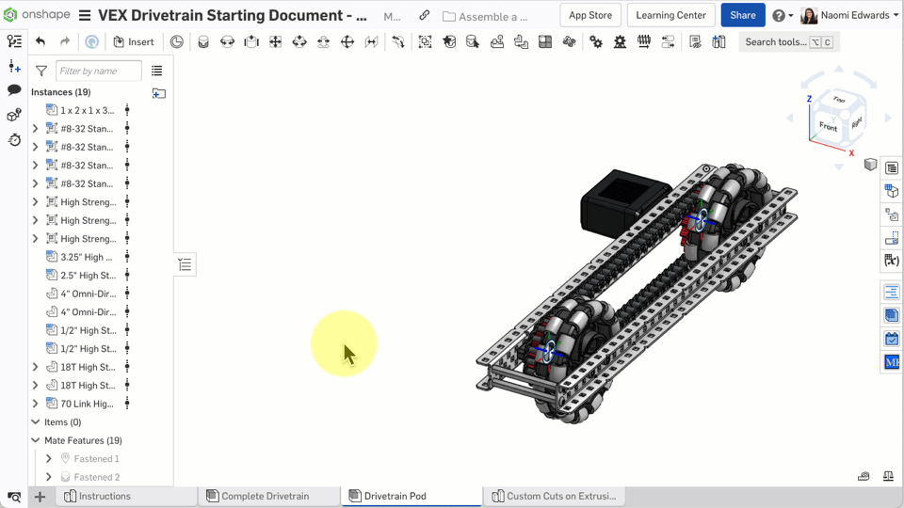Expand the 70 Link High Strength instance
Viewport: 904px width, 508px height.
(x=36, y=404)
